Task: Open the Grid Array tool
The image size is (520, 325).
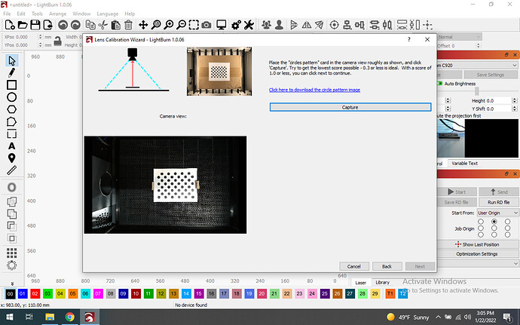Action: click(x=11, y=253)
